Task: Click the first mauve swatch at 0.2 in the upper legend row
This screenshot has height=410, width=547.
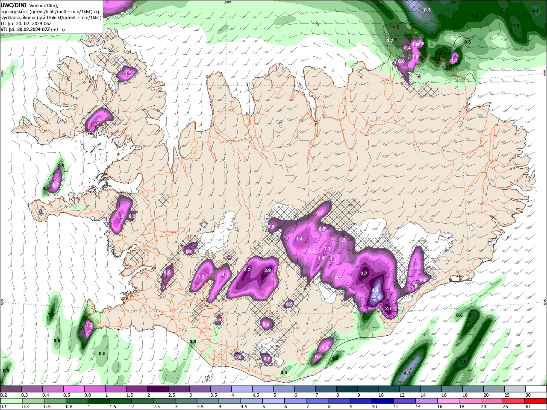Action: point(11,389)
